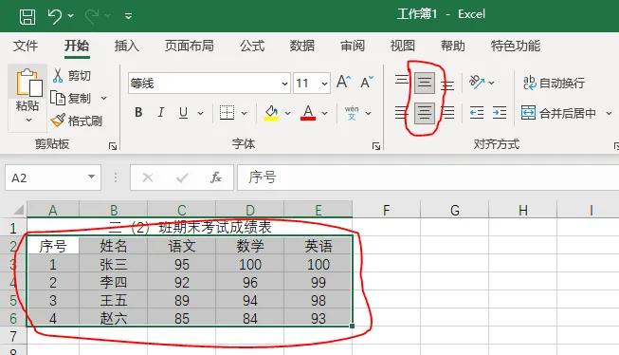Open the undo history dropdown arrow
Screen dimensions: 619x355
tap(71, 16)
